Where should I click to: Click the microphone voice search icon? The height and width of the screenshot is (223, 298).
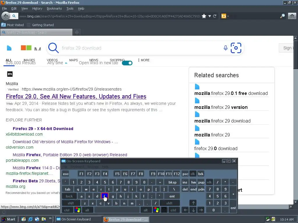pyautogui.click(x=226, y=48)
